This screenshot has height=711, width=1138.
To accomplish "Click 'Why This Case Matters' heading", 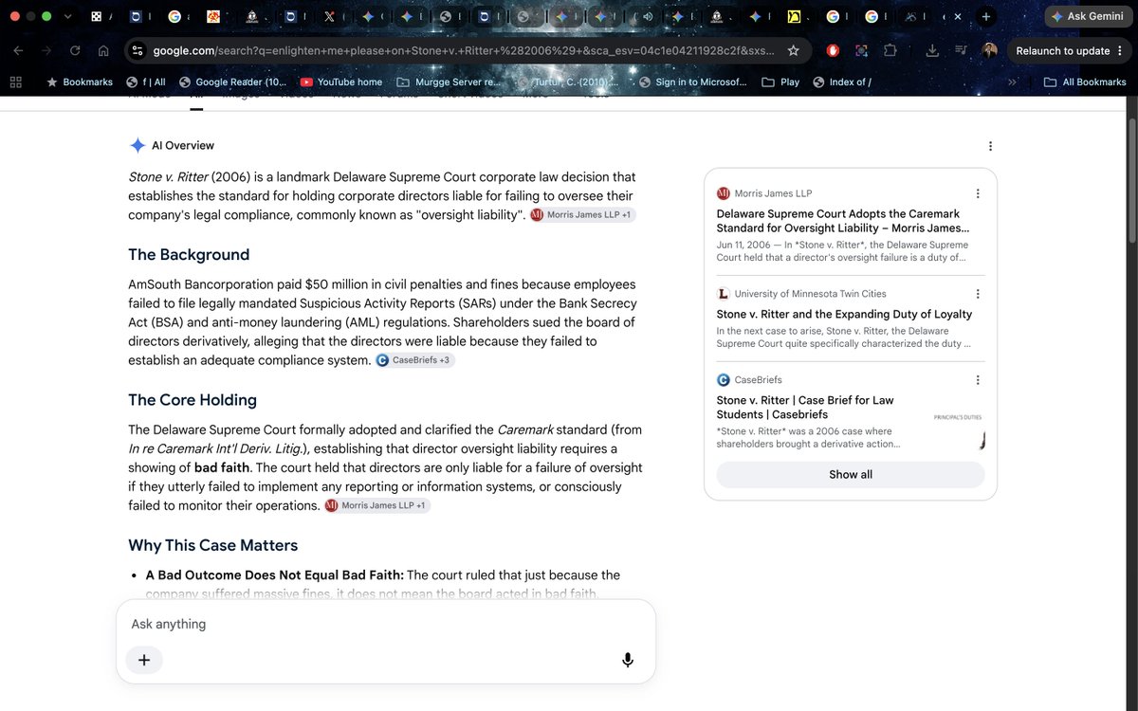I will (x=213, y=545).
